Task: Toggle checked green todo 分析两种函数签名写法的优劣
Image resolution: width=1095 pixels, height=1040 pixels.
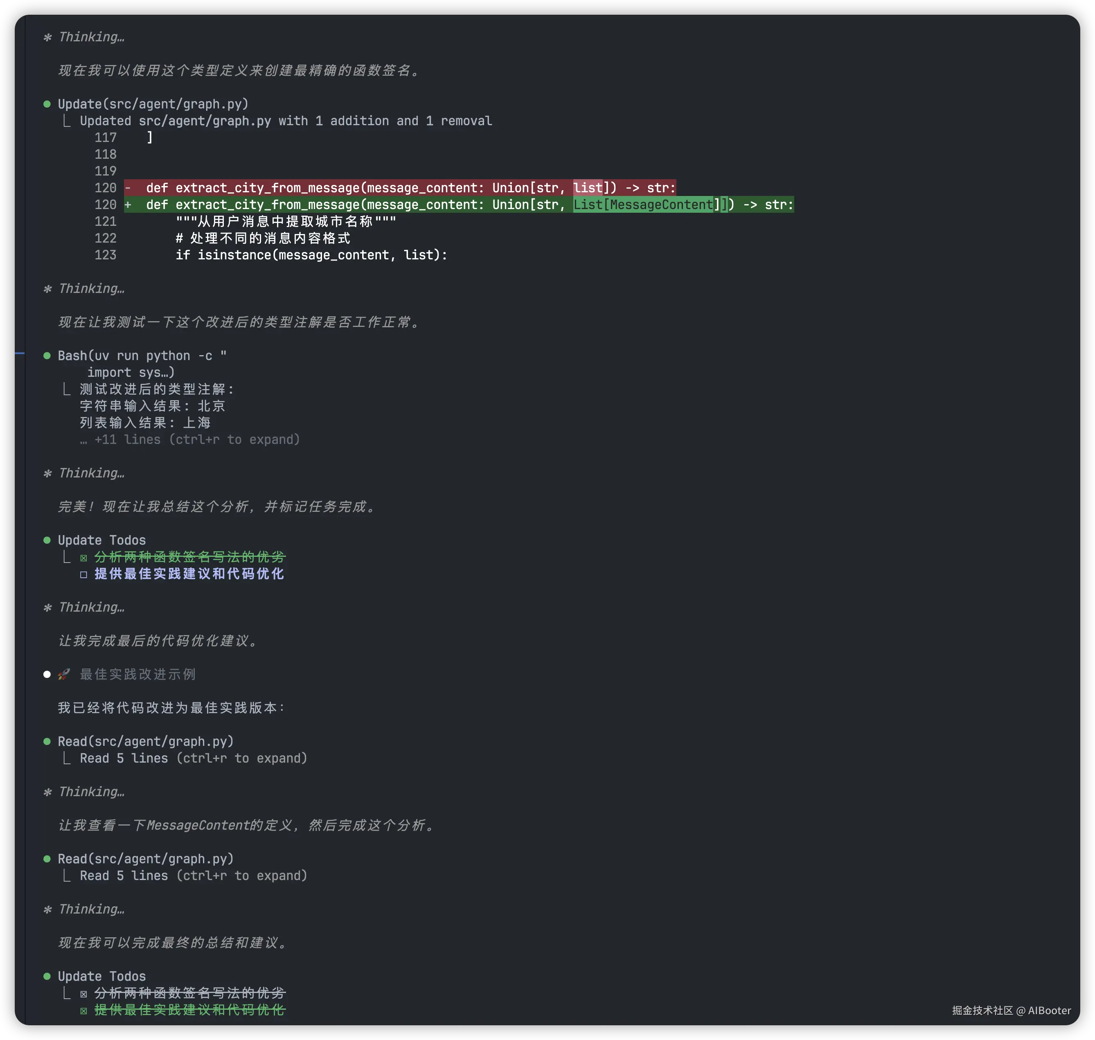Action: pyautogui.click(x=84, y=558)
